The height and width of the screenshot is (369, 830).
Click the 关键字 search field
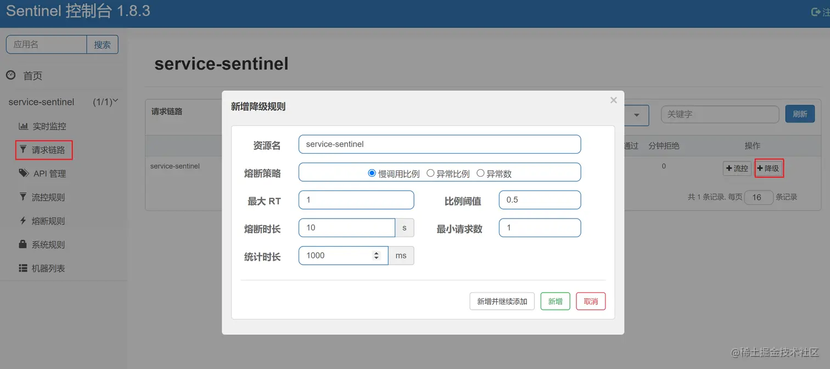point(720,114)
